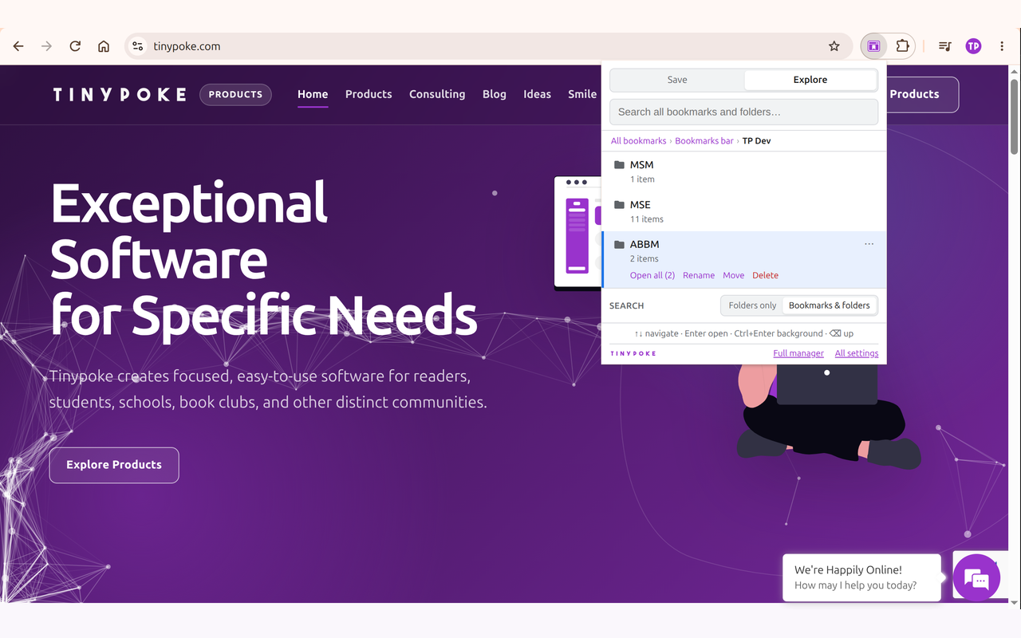The height and width of the screenshot is (638, 1021).
Task: Go to All bookmarks breadcrumb
Action: point(638,141)
